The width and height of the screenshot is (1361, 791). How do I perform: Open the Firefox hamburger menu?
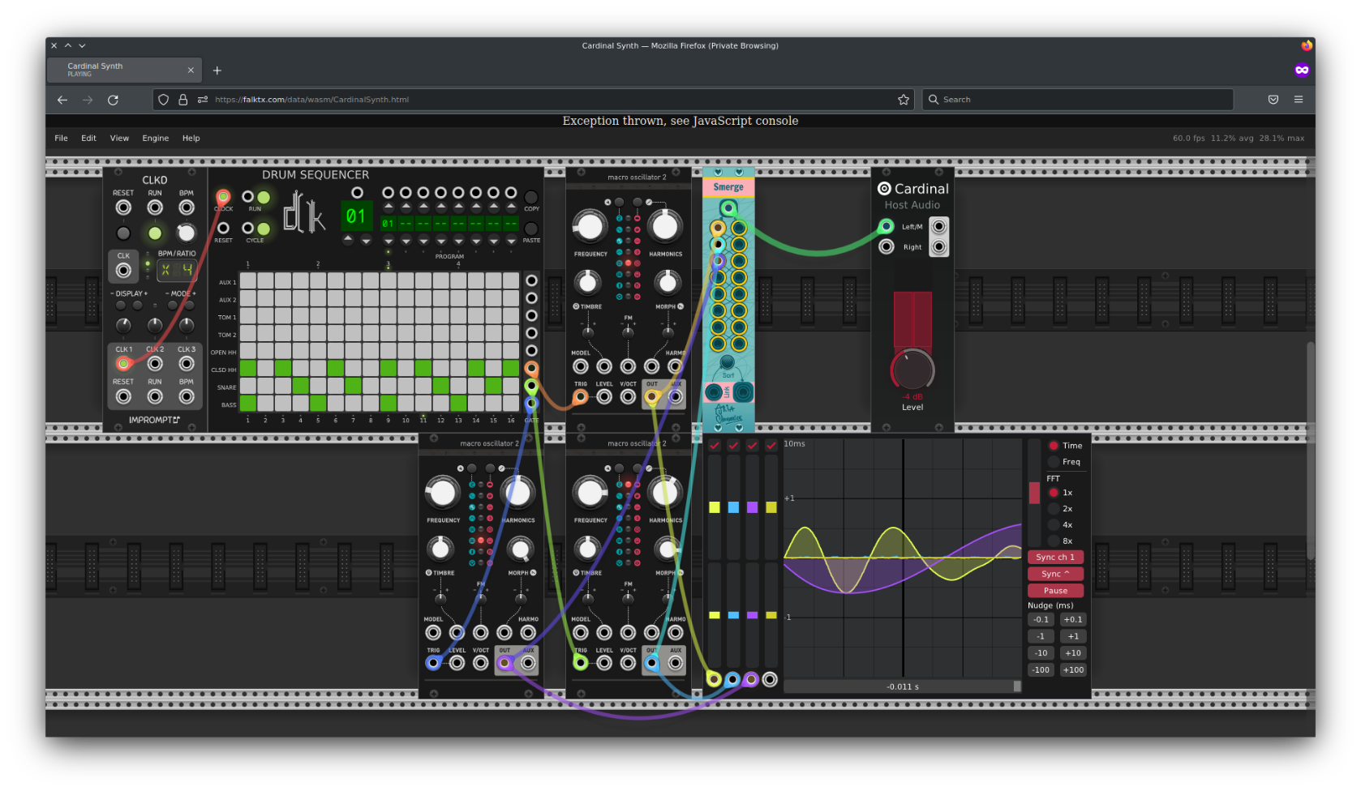1299,100
